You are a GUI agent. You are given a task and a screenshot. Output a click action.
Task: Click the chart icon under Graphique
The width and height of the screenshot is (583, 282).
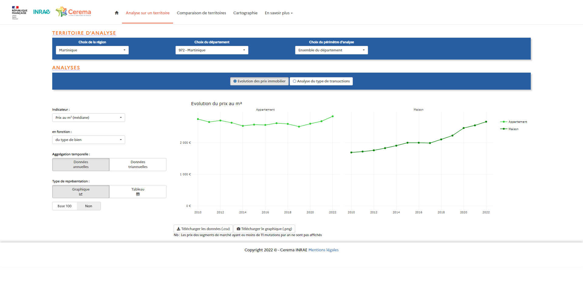point(81,194)
